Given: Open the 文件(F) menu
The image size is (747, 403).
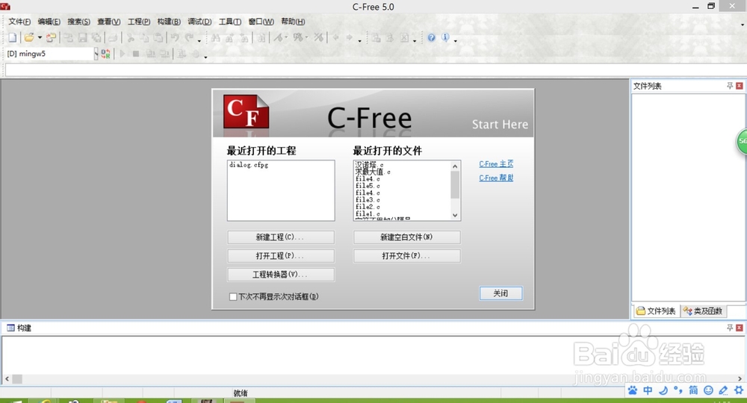Looking at the screenshot, I should tap(19, 22).
